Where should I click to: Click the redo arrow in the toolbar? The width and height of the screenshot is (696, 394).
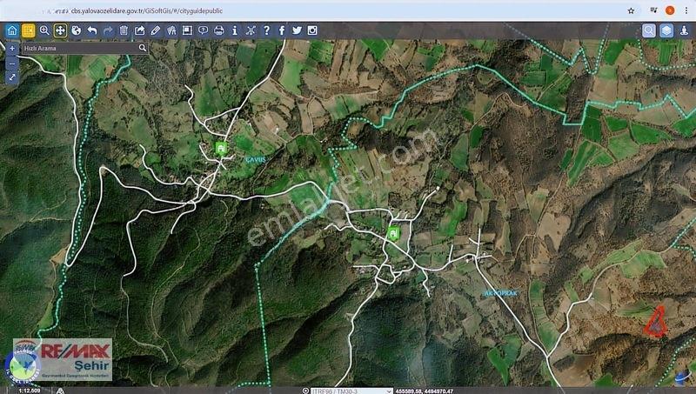[x=108, y=30]
